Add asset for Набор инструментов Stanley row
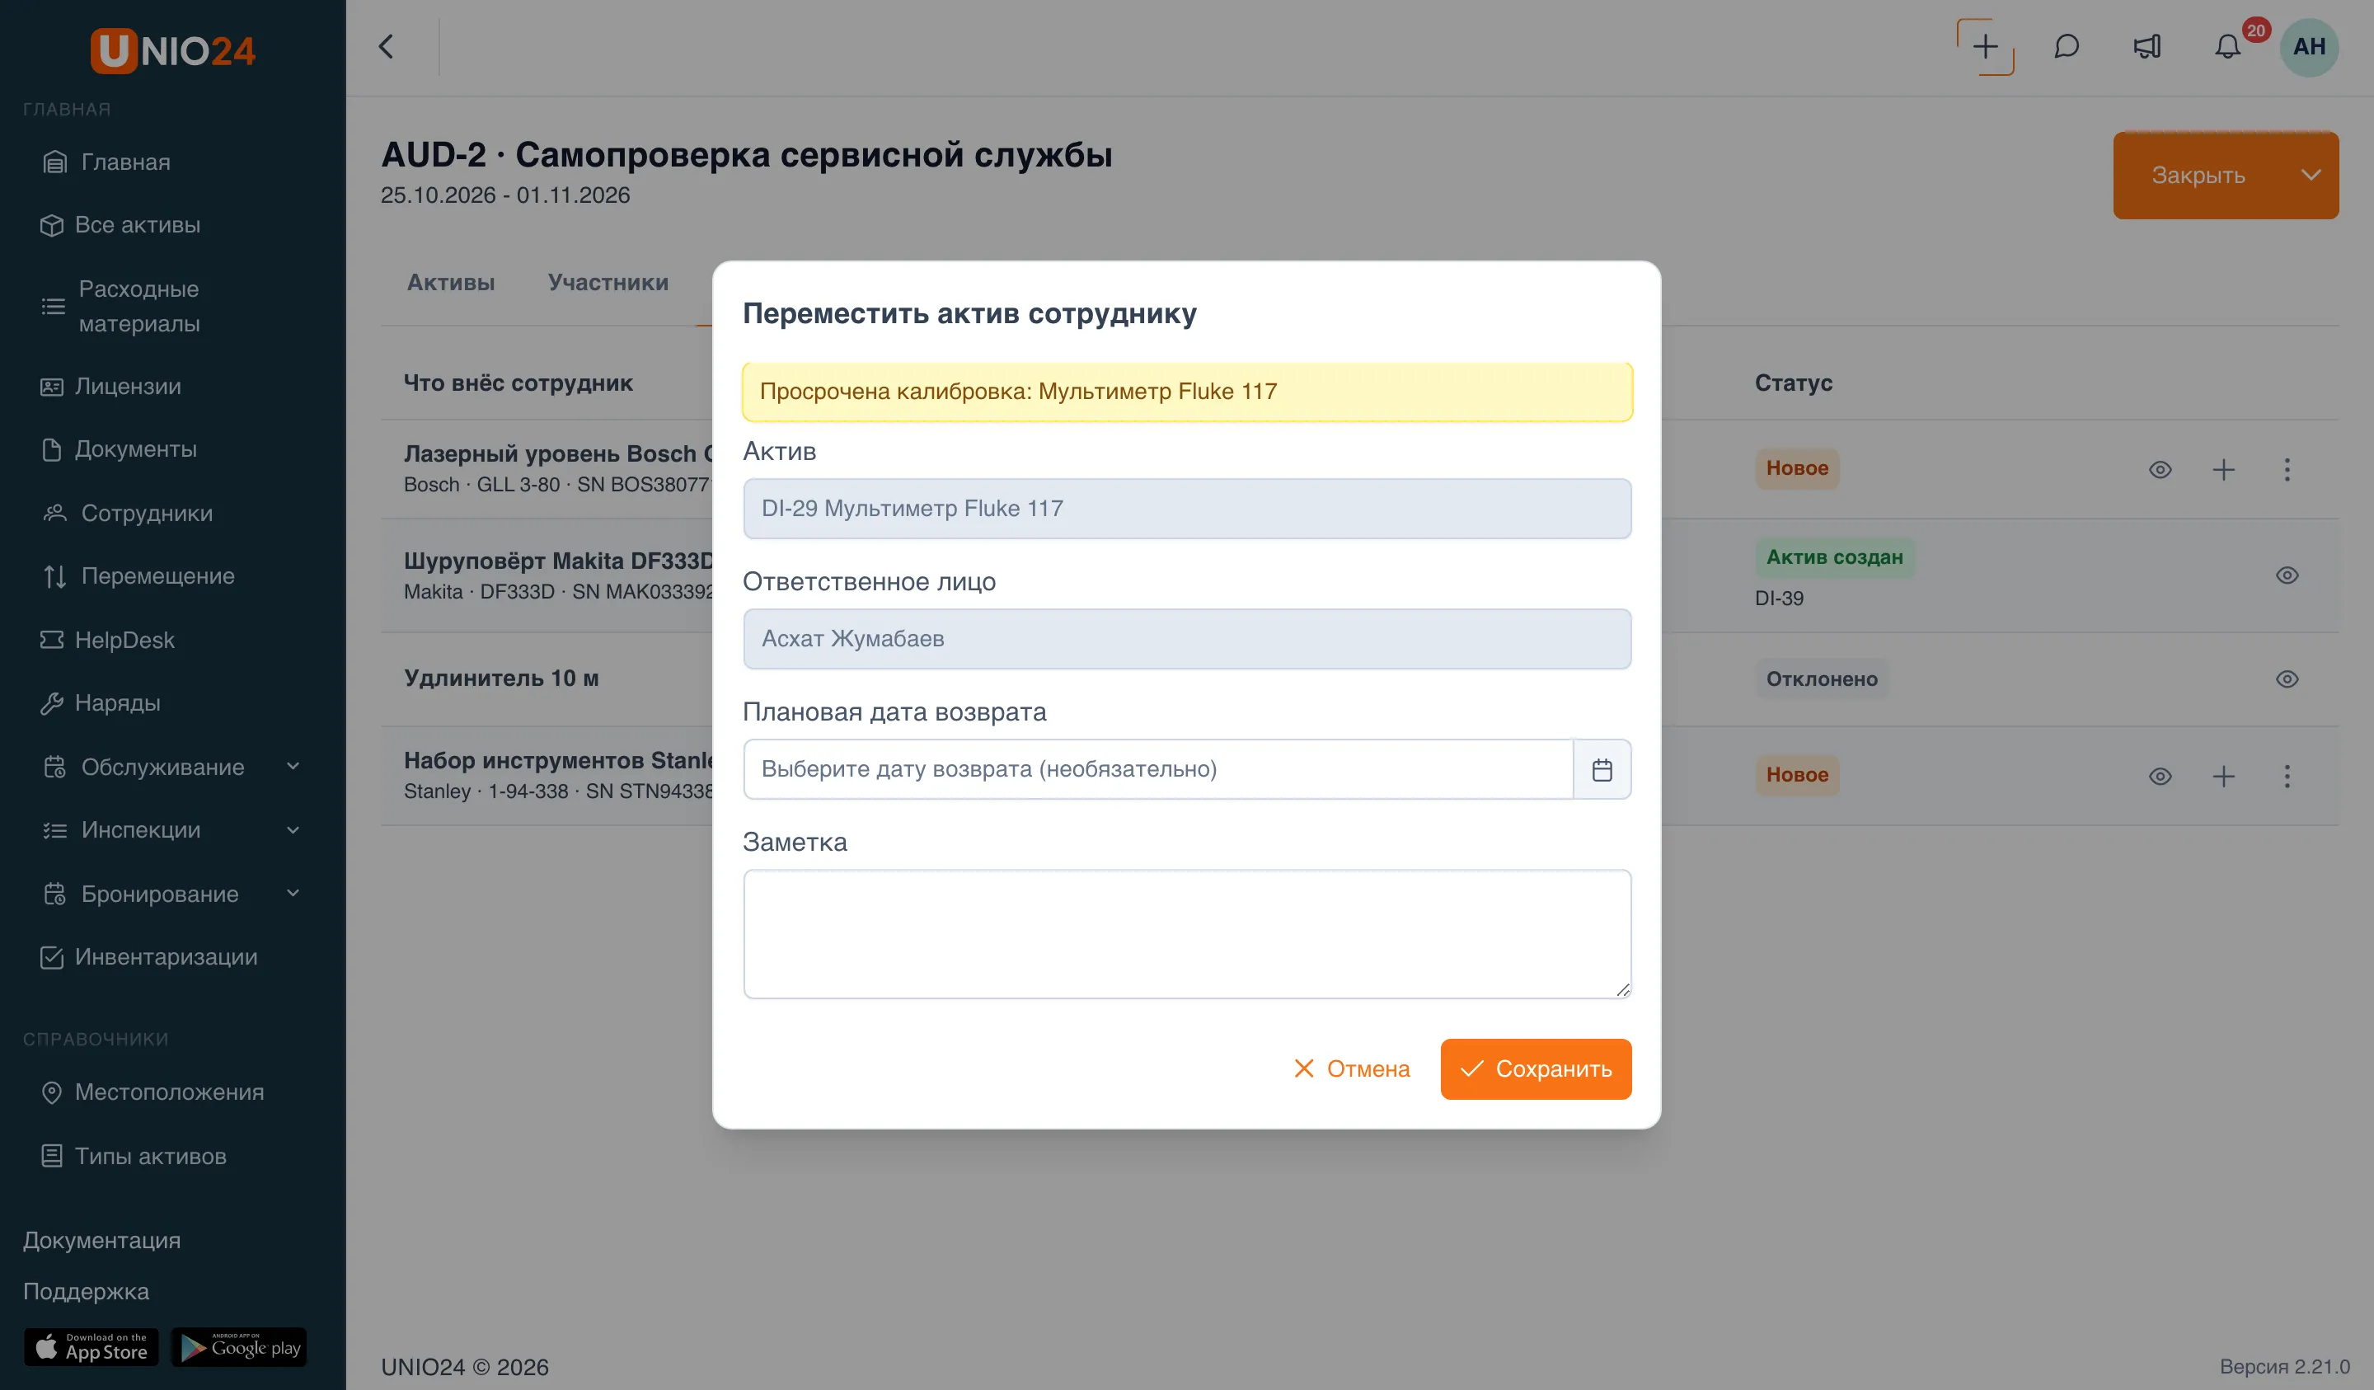The height and width of the screenshot is (1390, 2374). click(x=2223, y=776)
